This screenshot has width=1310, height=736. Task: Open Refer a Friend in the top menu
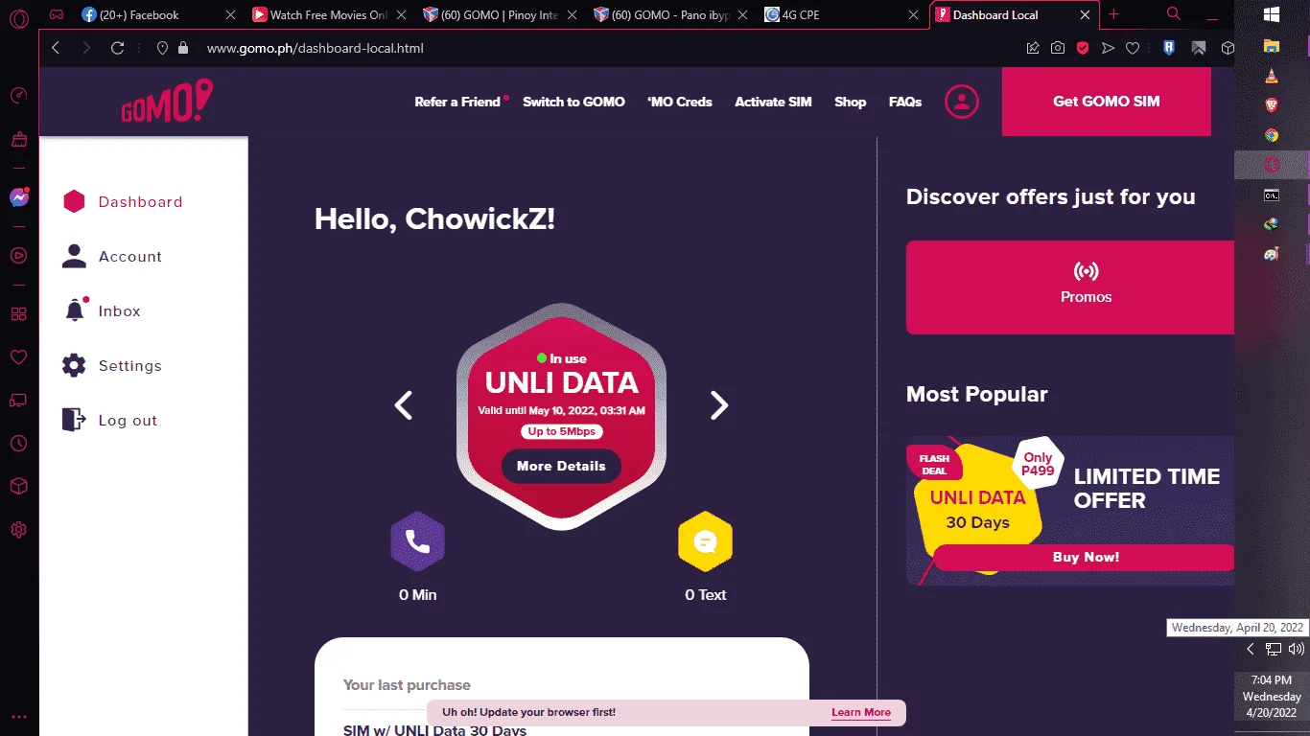click(457, 102)
